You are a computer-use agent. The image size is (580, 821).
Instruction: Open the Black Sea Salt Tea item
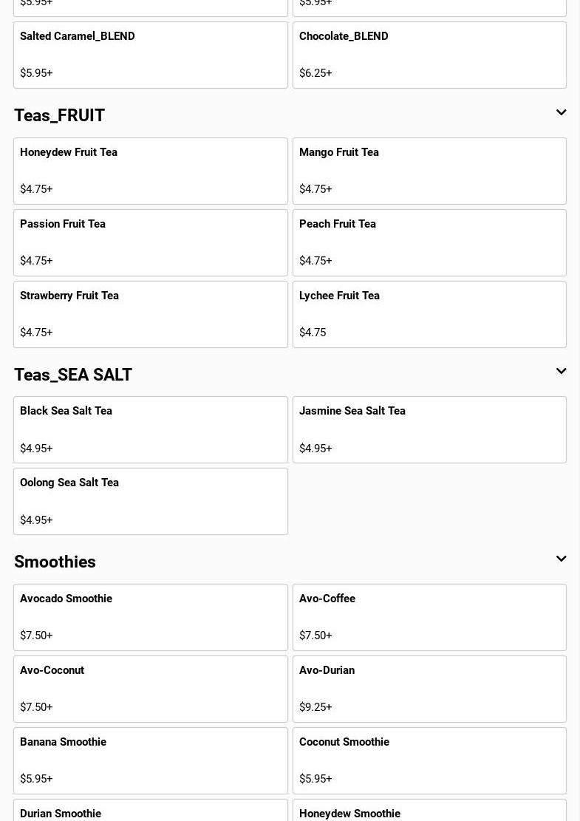[151, 429]
